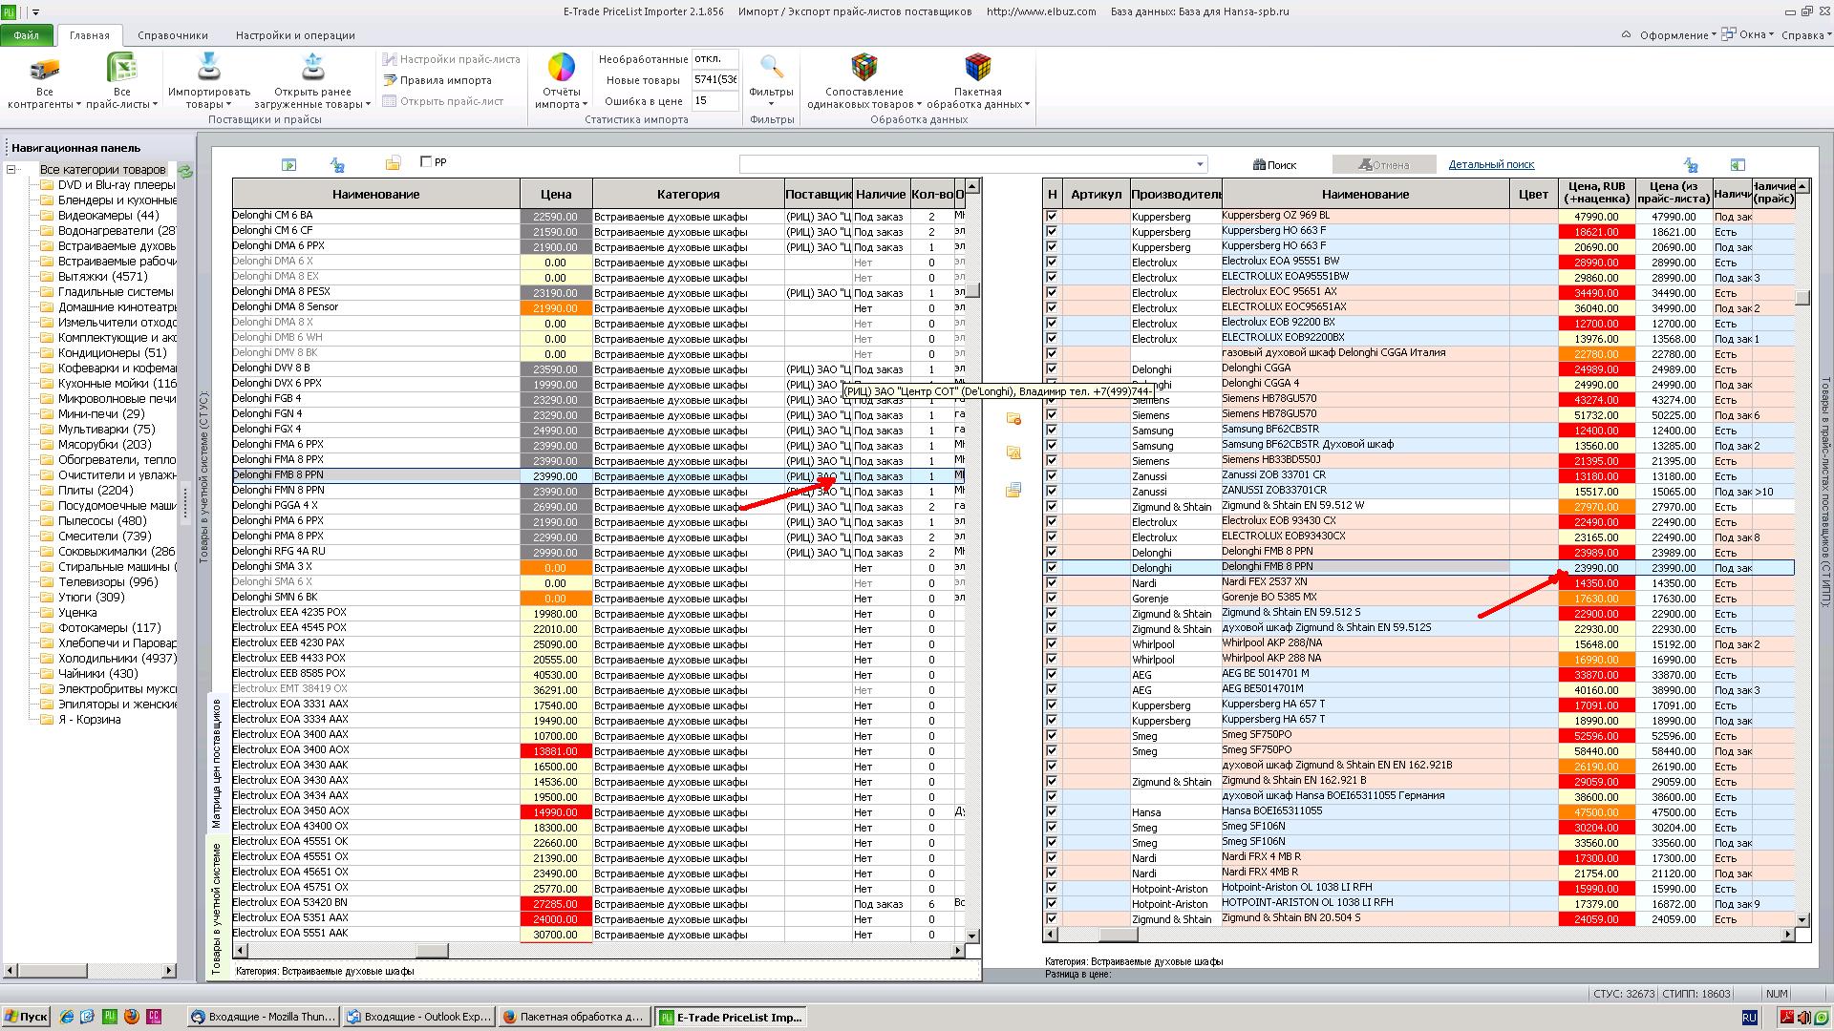This screenshot has height=1031, width=1834.
Task: Click Открыть ранее загруженные товары icon
Action: tap(312, 68)
